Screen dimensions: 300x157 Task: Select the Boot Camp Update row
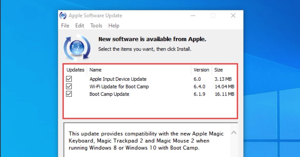pyautogui.click(x=109, y=94)
